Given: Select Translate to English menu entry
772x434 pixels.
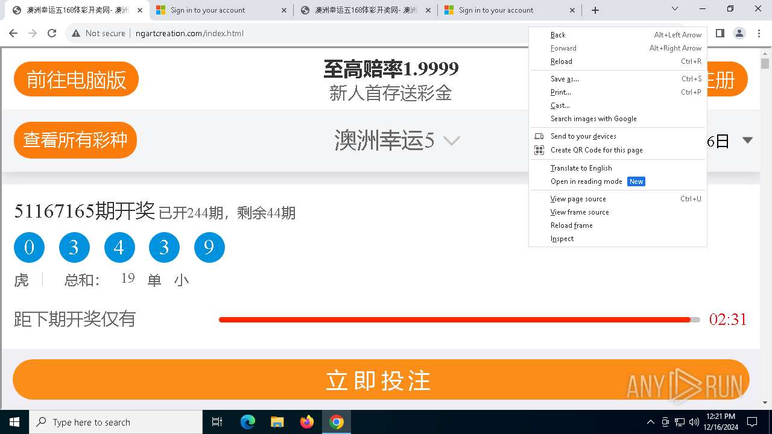Looking at the screenshot, I should coord(618,168).
